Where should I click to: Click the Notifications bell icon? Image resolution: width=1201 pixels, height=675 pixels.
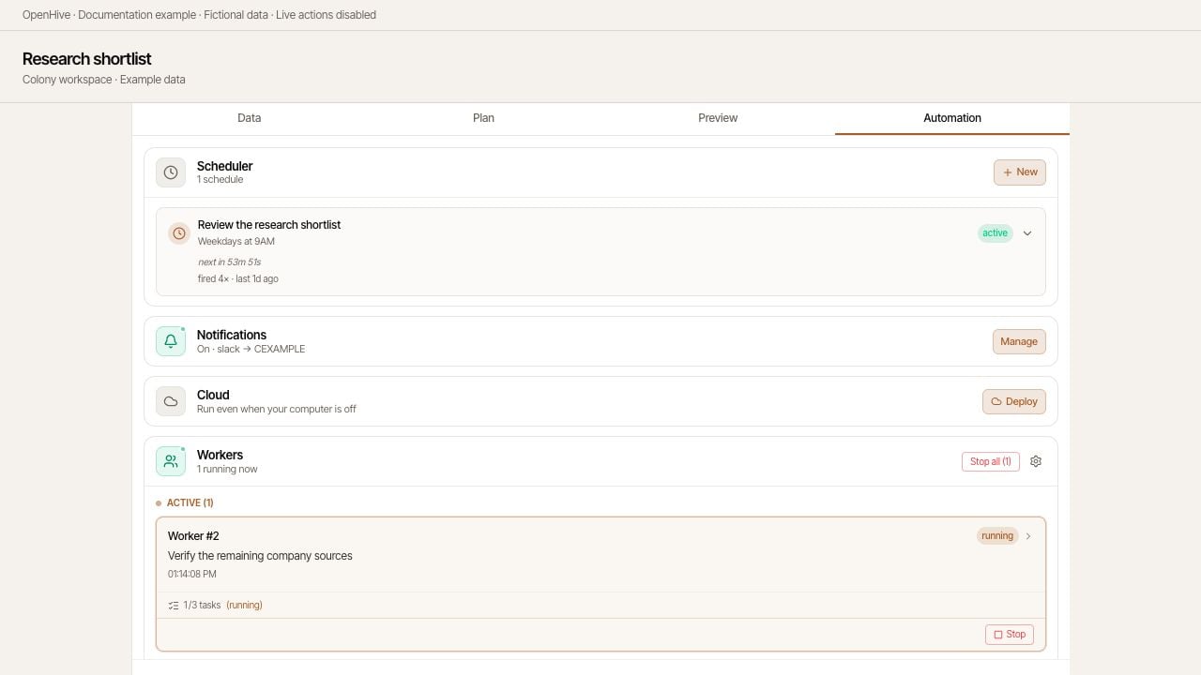pos(171,341)
